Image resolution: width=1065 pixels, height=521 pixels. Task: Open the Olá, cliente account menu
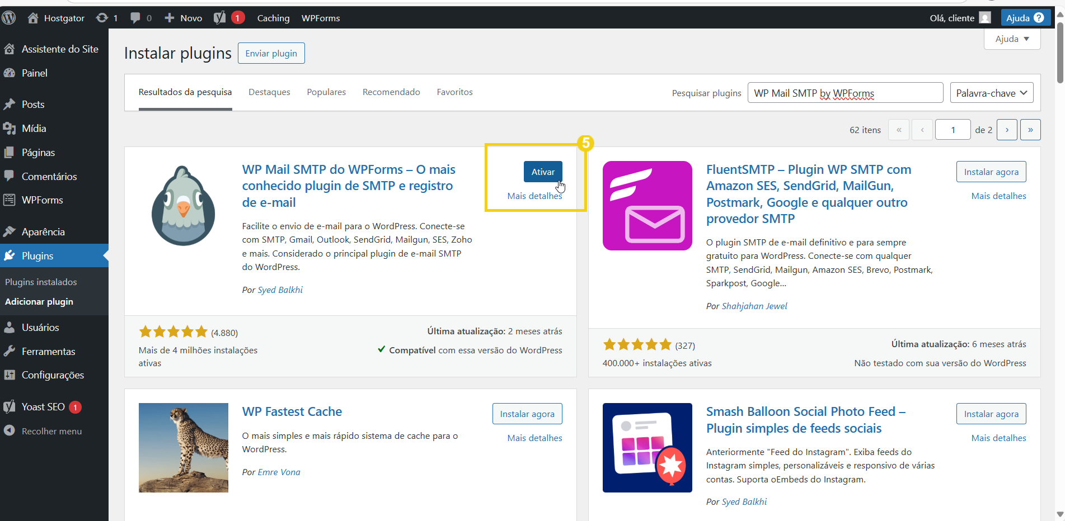(960, 18)
